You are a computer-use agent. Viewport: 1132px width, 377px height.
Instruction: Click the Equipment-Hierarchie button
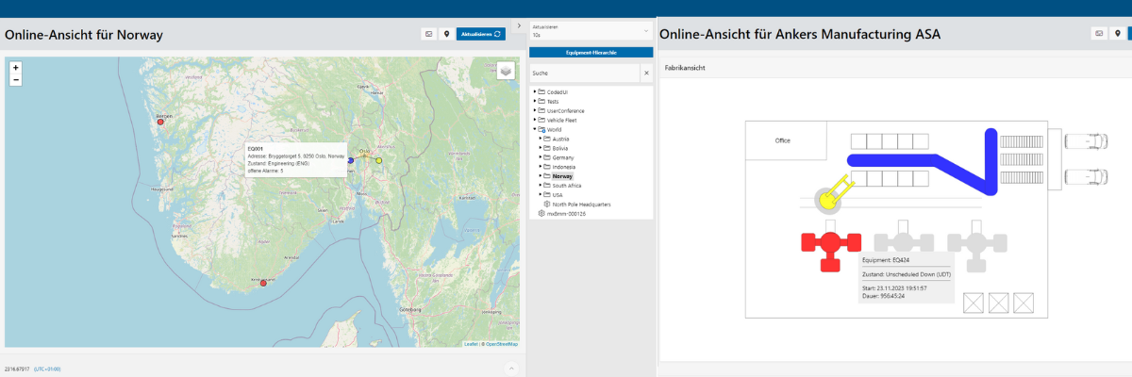(590, 53)
